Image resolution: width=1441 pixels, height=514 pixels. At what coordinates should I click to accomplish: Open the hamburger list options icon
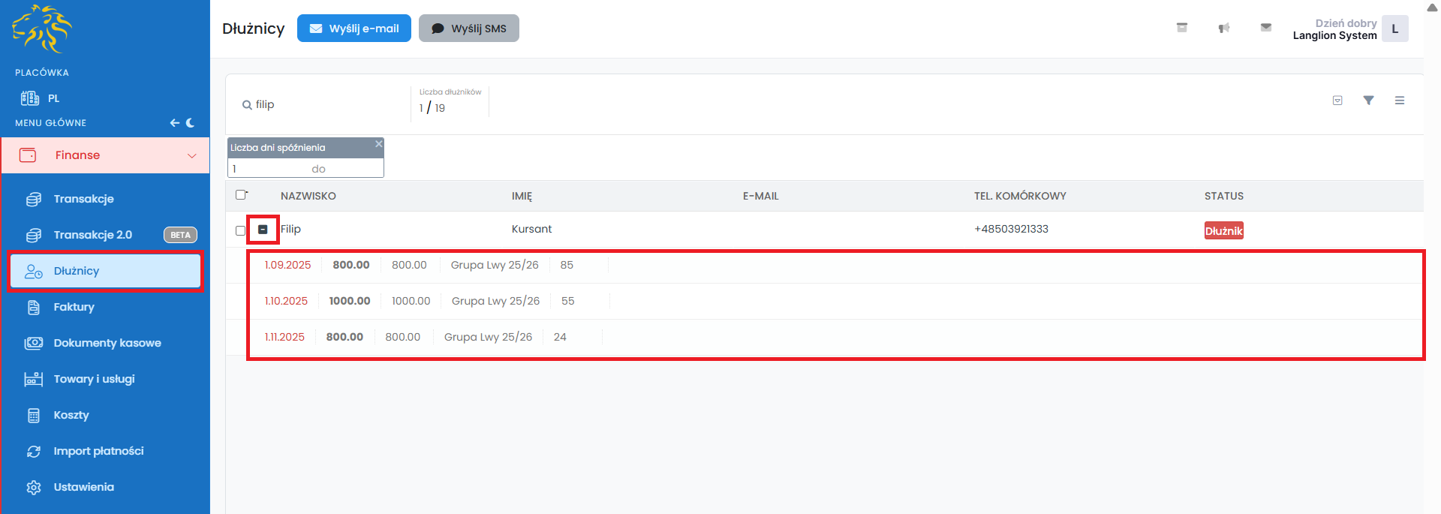[1399, 101]
